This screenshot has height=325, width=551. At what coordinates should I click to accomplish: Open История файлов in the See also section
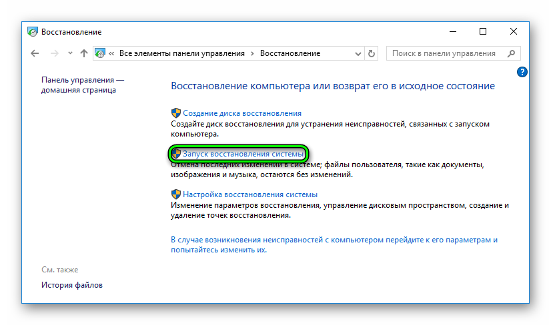point(72,285)
